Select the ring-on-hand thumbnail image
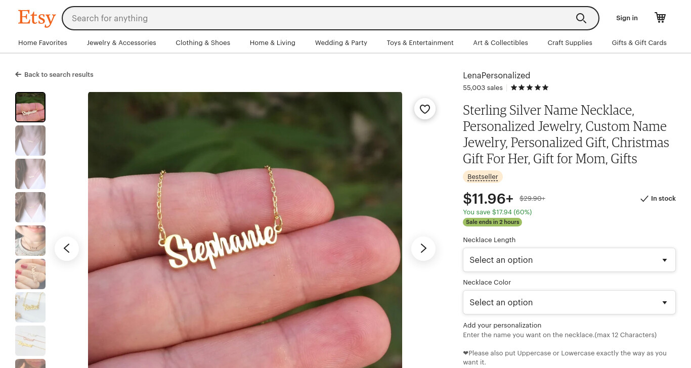Viewport: 691px width, 368px height. [30, 274]
